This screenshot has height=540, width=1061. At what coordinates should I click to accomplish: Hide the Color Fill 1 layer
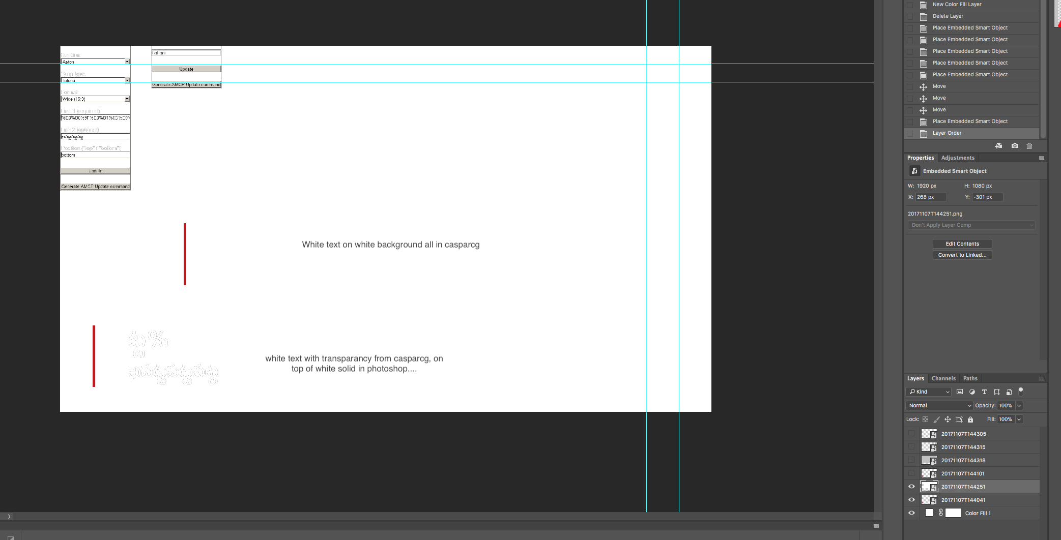point(911,513)
